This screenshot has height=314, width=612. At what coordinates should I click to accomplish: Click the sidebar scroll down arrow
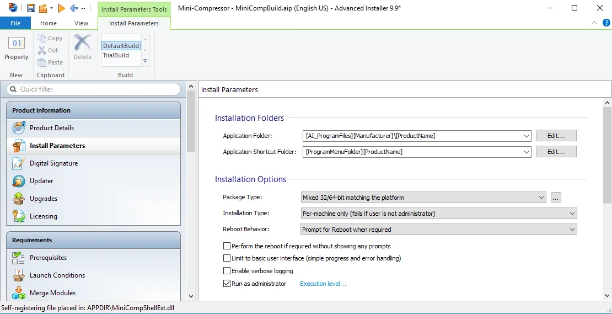pos(190,296)
